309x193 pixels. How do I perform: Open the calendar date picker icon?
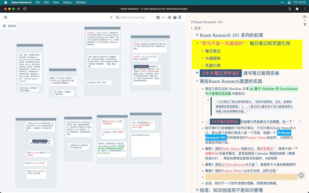point(158,17)
